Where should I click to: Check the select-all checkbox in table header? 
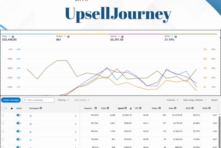tap(3, 108)
